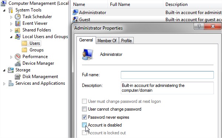Select Device Manager in the tree

[x=38, y=63]
